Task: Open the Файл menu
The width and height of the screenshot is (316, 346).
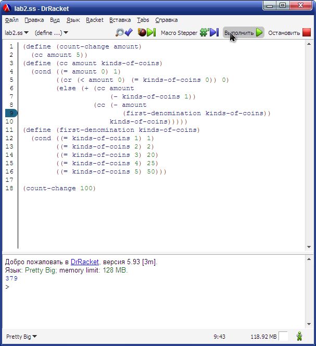Action: pyautogui.click(x=11, y=20)
